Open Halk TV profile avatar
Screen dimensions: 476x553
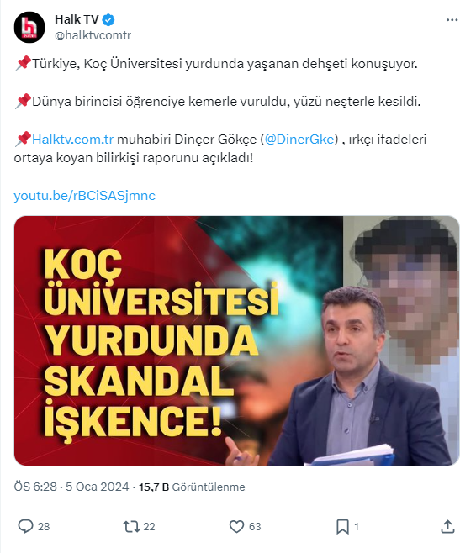click(29, 27)
